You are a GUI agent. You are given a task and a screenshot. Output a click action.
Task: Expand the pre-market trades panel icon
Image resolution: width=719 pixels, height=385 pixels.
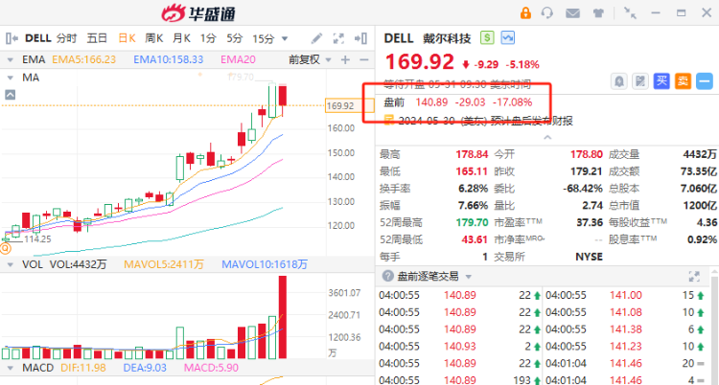point(694,276)
